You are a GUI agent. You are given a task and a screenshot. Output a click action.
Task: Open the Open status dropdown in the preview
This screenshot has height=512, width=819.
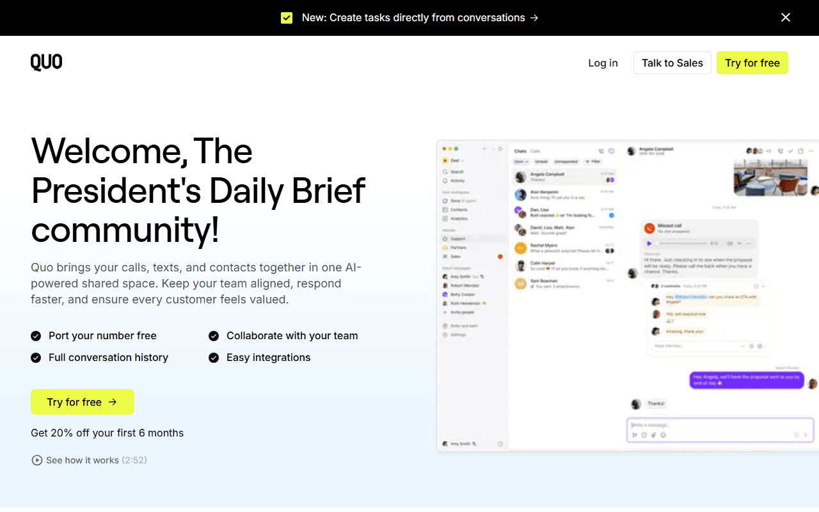coord(521,162)
